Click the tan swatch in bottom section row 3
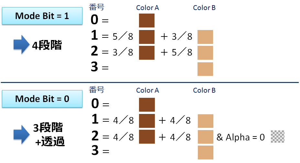 coord(206,152)
